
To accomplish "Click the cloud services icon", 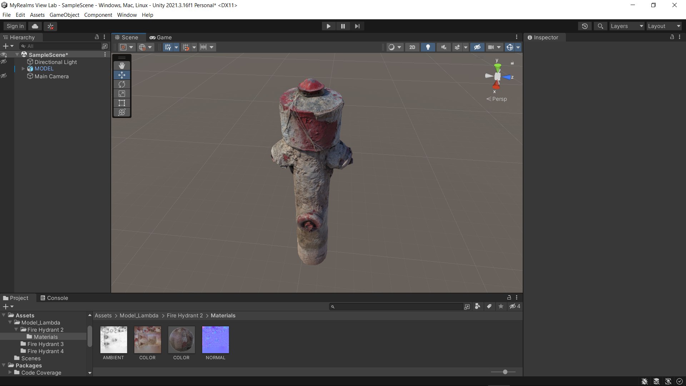I will [x=35, y=26].
